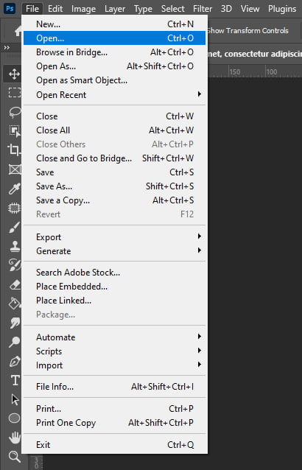Screen dimensions: 302x470
Task: Select the Spot Healing Brush tool
Action: pyautogui.click(x=14, y=208)
